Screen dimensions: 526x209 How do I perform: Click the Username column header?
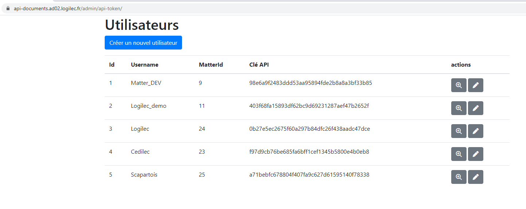point(144,65)
